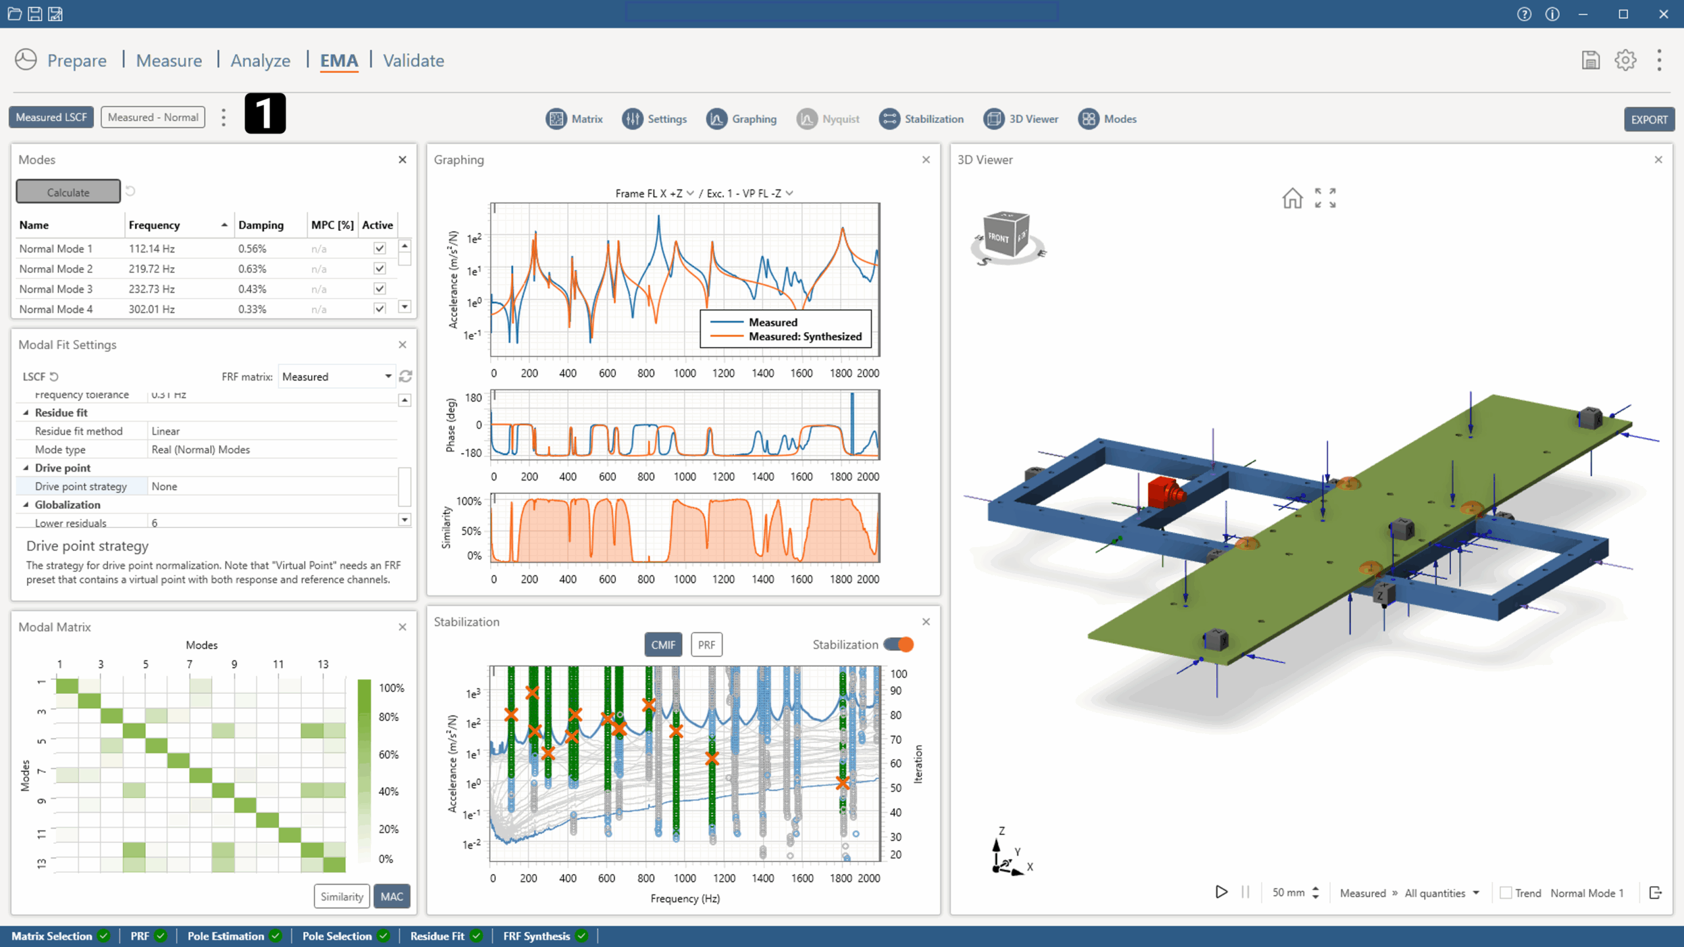Open the Matrix panel icon

point(556,119)
